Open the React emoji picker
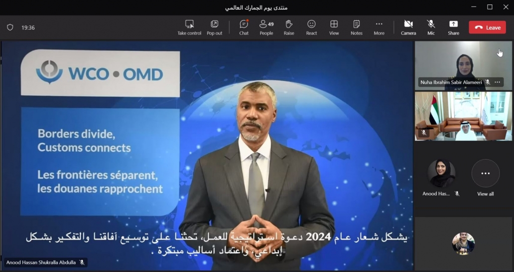Screen dimensions: 514x272 [311, 24]
